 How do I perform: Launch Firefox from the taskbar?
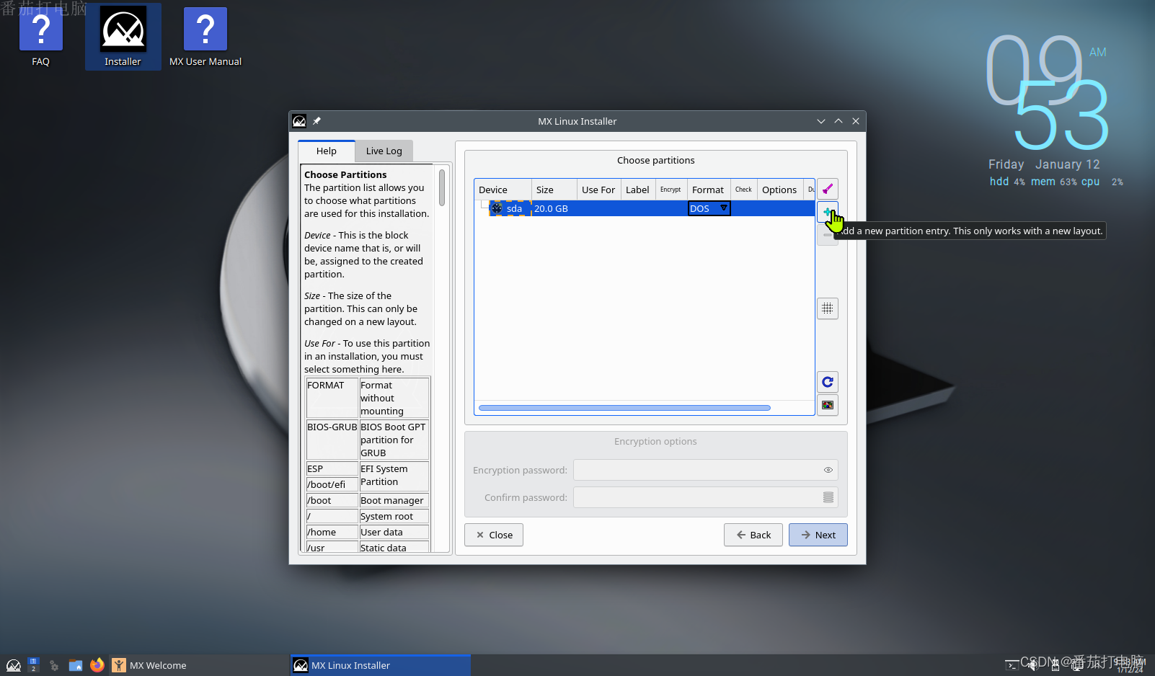click(97, 665)
